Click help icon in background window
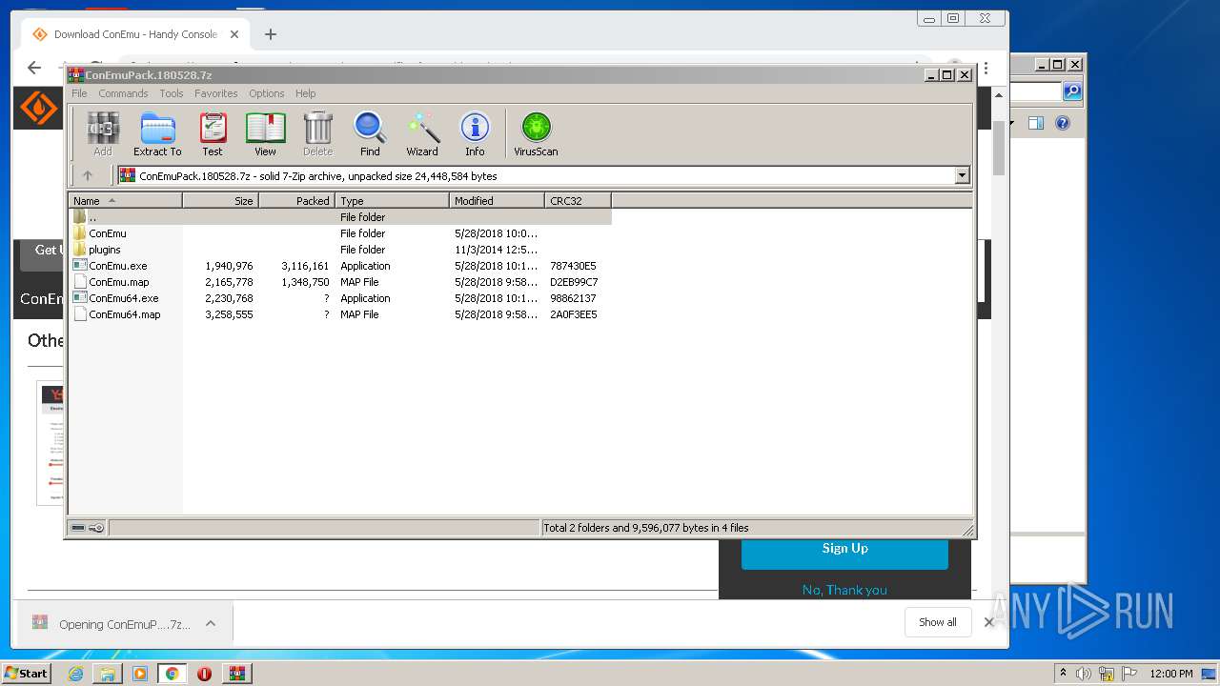Viewport: 1220px width, 686px height. coord(1063,123)
